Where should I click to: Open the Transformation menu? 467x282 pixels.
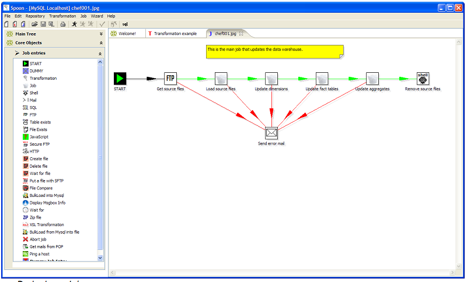(x=62, y=16)
